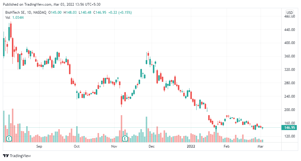Image resolution: width=301 pixels, height=161 pixels.
Task: Click the USD currency label
Action: tap(289, 13)
